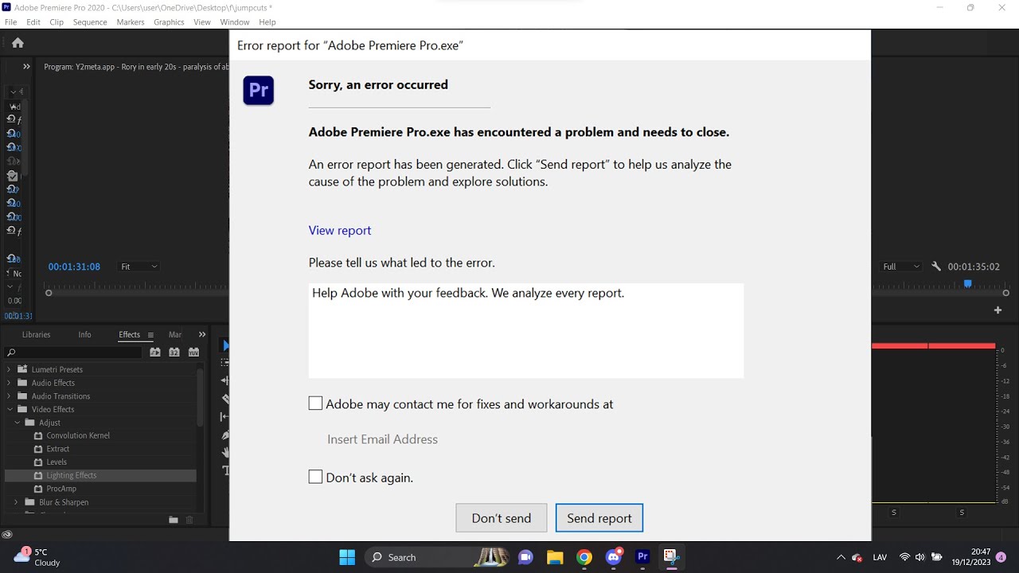Open the Window menu

click(x=235, y=22)
